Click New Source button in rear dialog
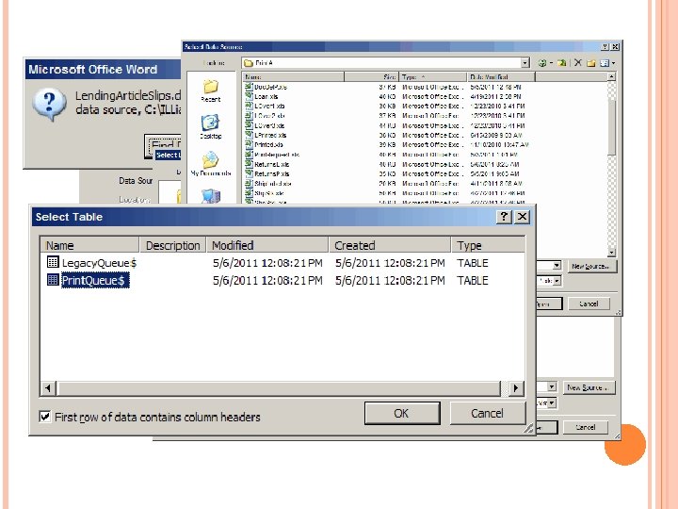 click(x=589, y=387)
